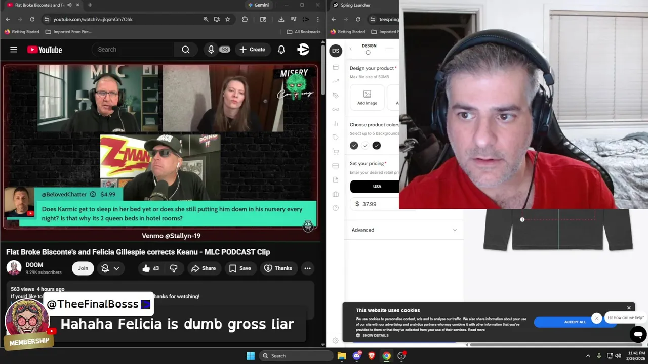Share the video
The image size is (648, 364).
[x=204, y=268]
